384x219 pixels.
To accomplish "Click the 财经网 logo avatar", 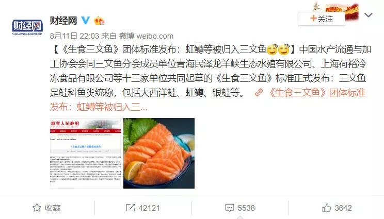I will (27, 27).
